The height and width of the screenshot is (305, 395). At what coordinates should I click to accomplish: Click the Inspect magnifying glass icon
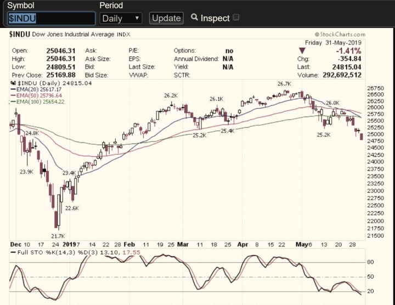194,17
